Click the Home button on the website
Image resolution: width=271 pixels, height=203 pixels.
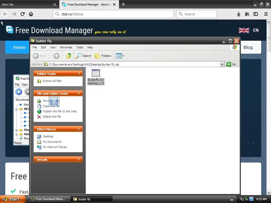19,47
